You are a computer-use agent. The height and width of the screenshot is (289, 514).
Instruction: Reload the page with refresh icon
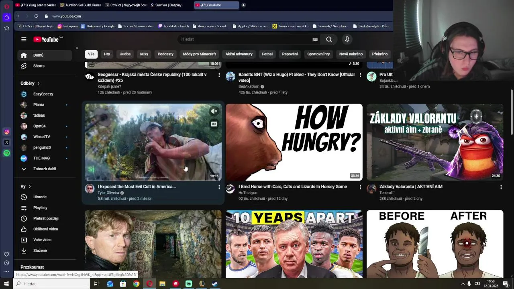click(x=36, y=16)
